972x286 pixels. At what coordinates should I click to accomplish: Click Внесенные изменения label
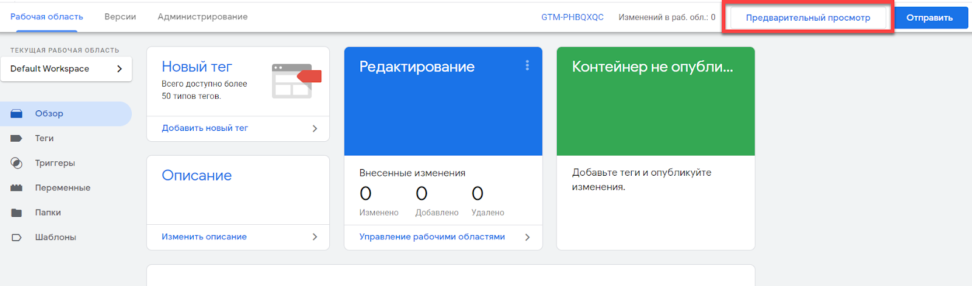click(x=412, y=173)
